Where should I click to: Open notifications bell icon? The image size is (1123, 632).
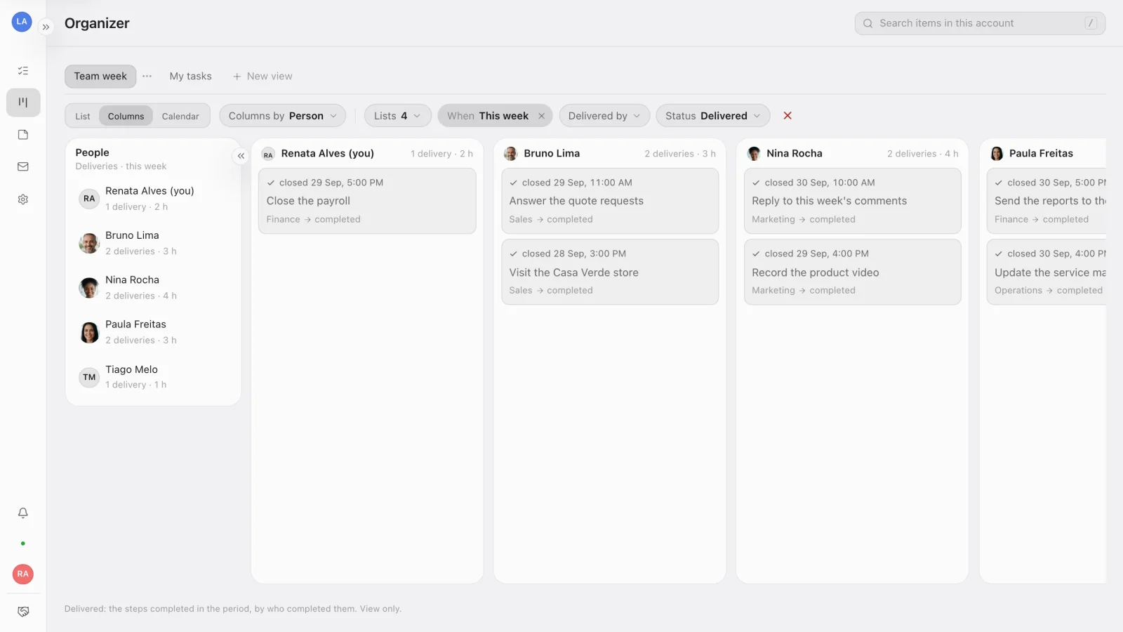point(23,513)
